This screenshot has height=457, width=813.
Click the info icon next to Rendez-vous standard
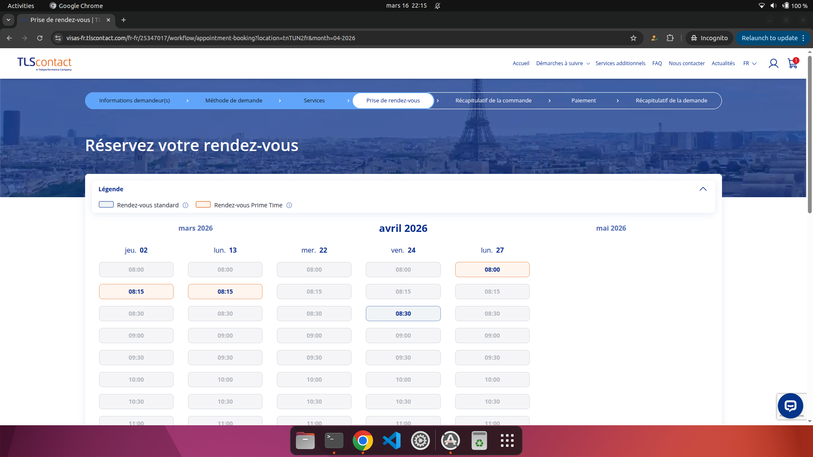185,205
